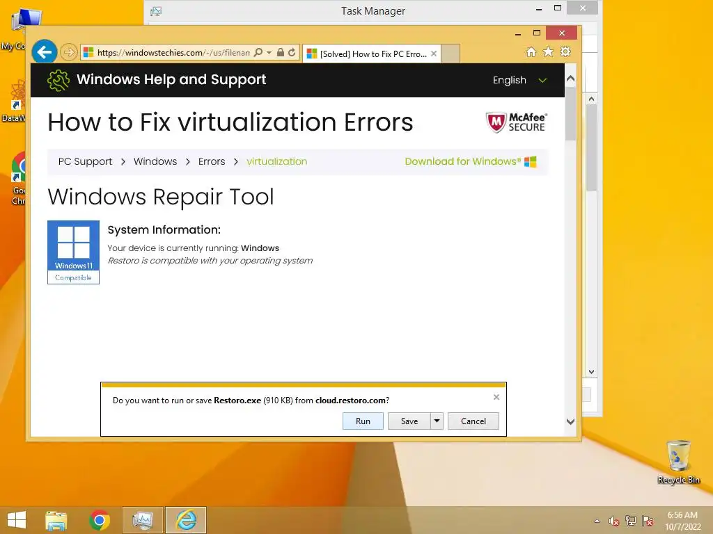
Task: Refresh the page with the reload icon
Action: point(292,53)
